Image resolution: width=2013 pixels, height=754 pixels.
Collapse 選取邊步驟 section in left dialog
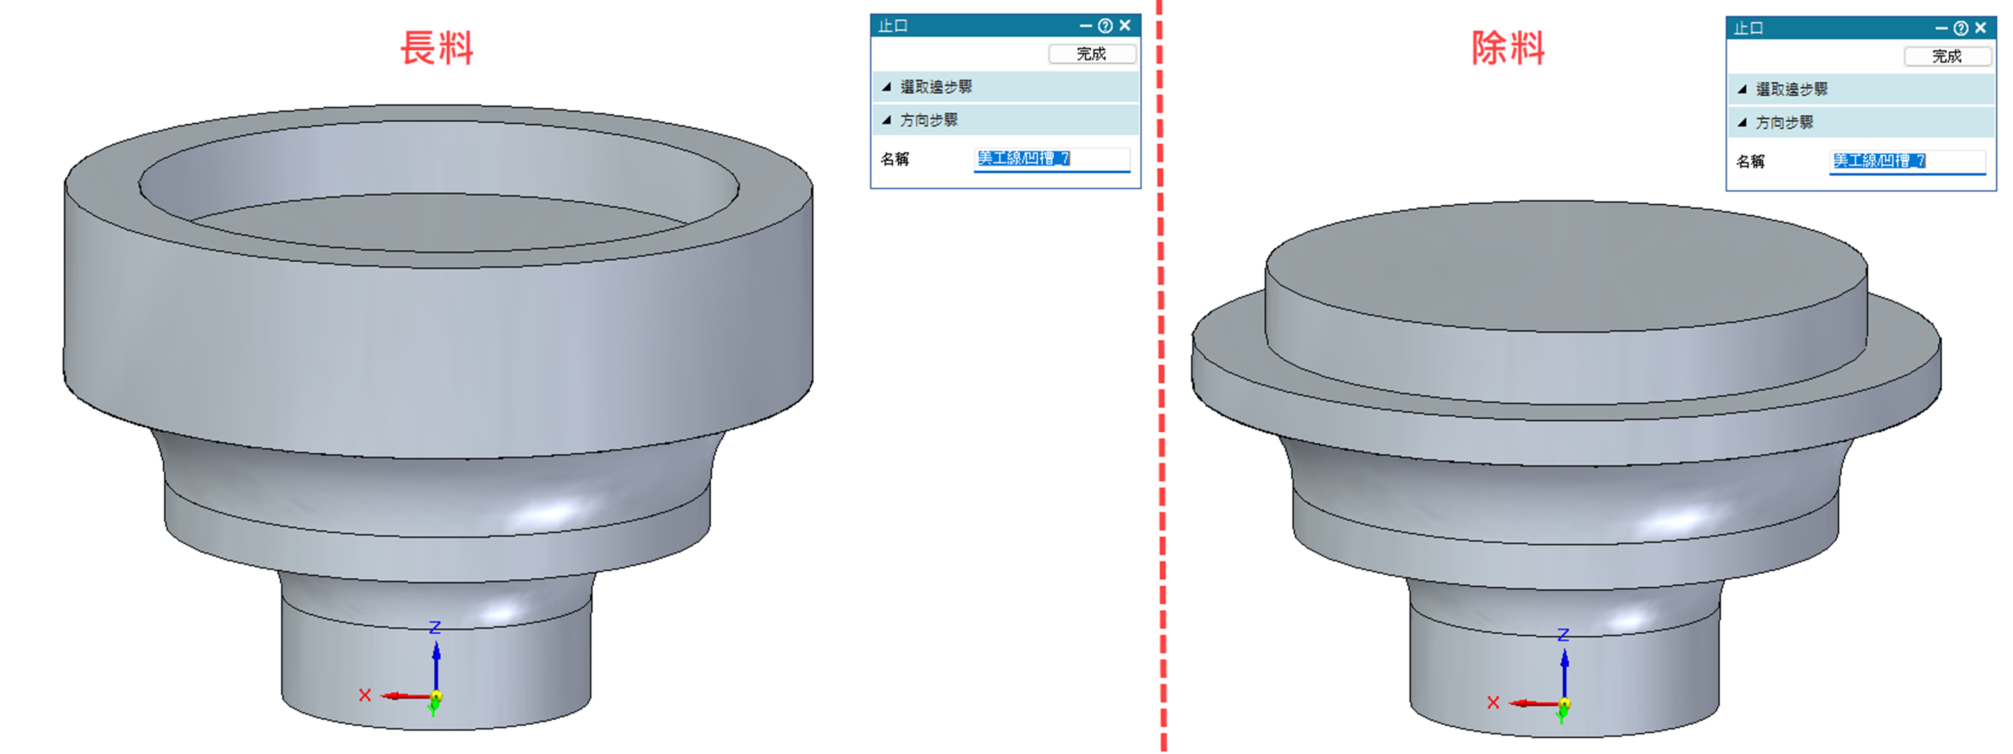1006,87
